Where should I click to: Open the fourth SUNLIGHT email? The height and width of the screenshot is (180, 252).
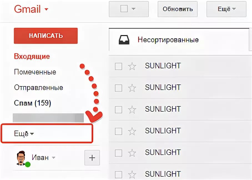(163, 131)
